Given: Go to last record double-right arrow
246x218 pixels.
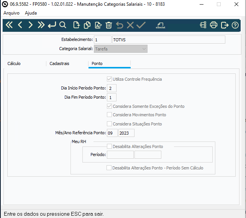Looking at the screenshot, I should (x=41, y=25).
